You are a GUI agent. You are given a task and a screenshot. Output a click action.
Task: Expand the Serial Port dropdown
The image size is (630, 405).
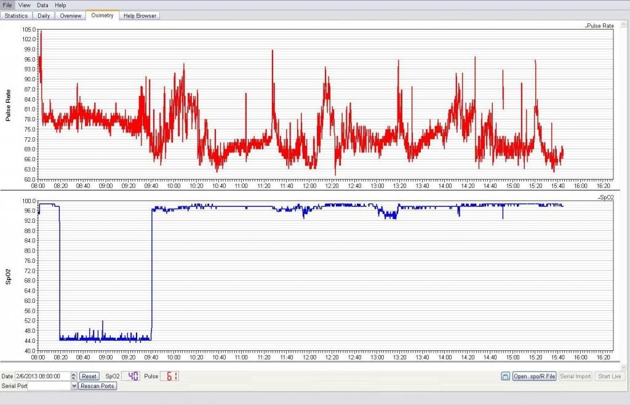coord(74,386)
